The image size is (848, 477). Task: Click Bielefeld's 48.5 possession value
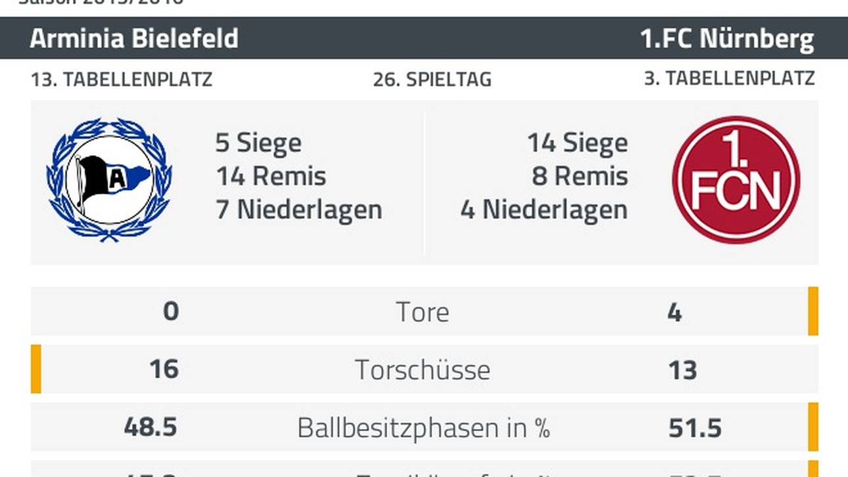tap(151, 428)
